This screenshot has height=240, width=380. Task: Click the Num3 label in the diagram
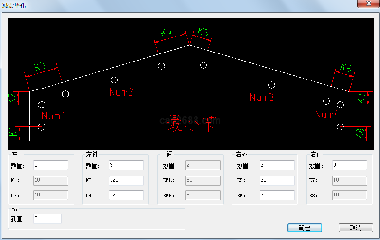point(262,98)
